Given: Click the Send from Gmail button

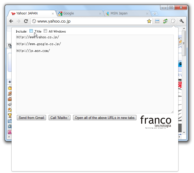Looking at the screenshot, I should 31,118.
